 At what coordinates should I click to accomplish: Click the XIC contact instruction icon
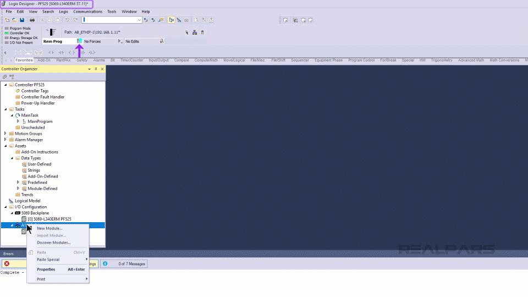coord(51,53)
